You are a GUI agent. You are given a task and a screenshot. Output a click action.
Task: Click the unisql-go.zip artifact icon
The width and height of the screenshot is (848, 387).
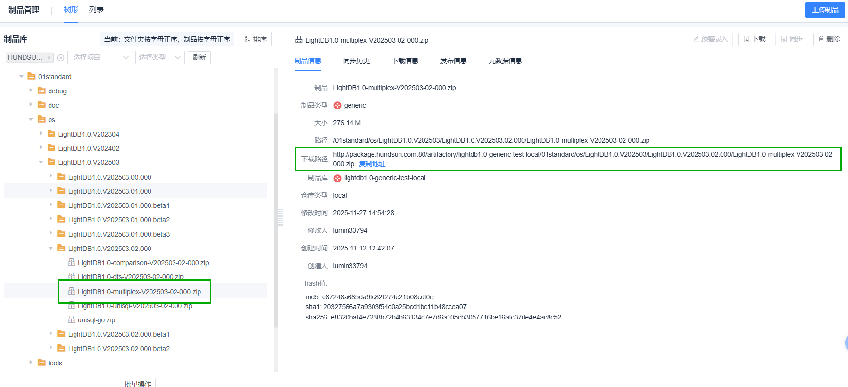coord(71,320)
